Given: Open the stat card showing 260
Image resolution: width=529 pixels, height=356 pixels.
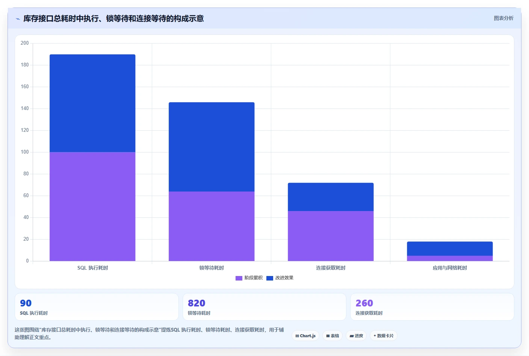Looking at the screenshot, I should [x=432, y=307].
